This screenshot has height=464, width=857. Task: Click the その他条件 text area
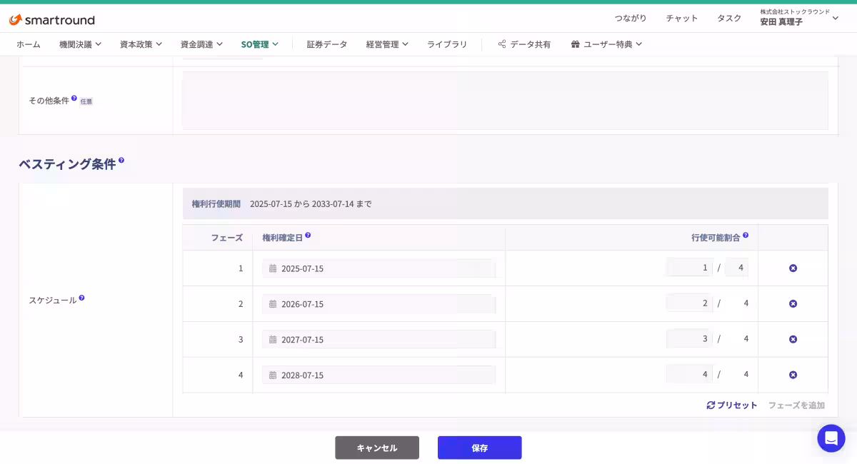click(505, 101)
